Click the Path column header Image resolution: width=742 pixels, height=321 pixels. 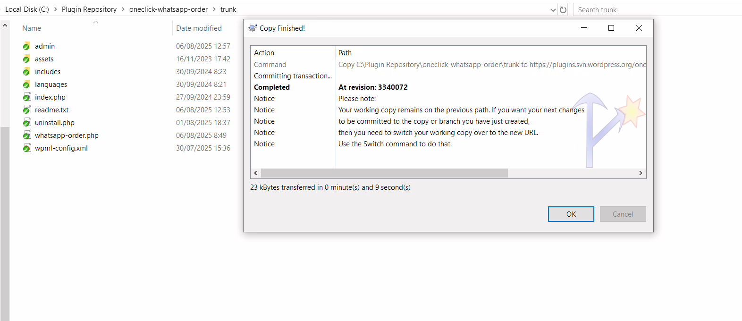(345, 53)
